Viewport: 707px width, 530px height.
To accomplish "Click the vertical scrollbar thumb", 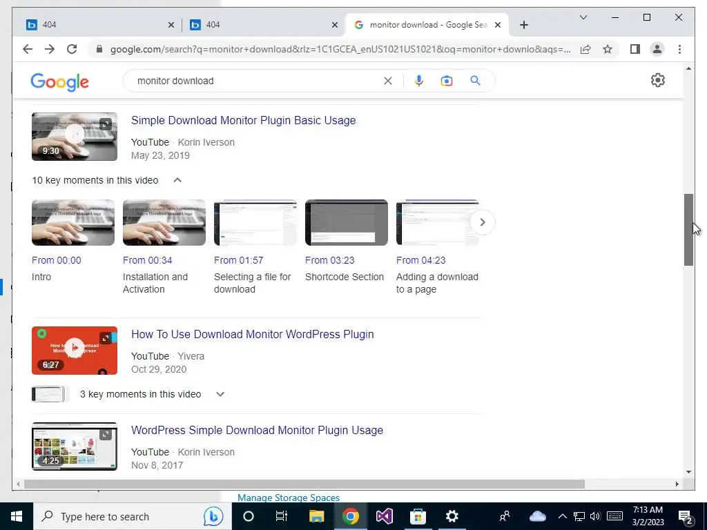I will (x=688, y=230).
